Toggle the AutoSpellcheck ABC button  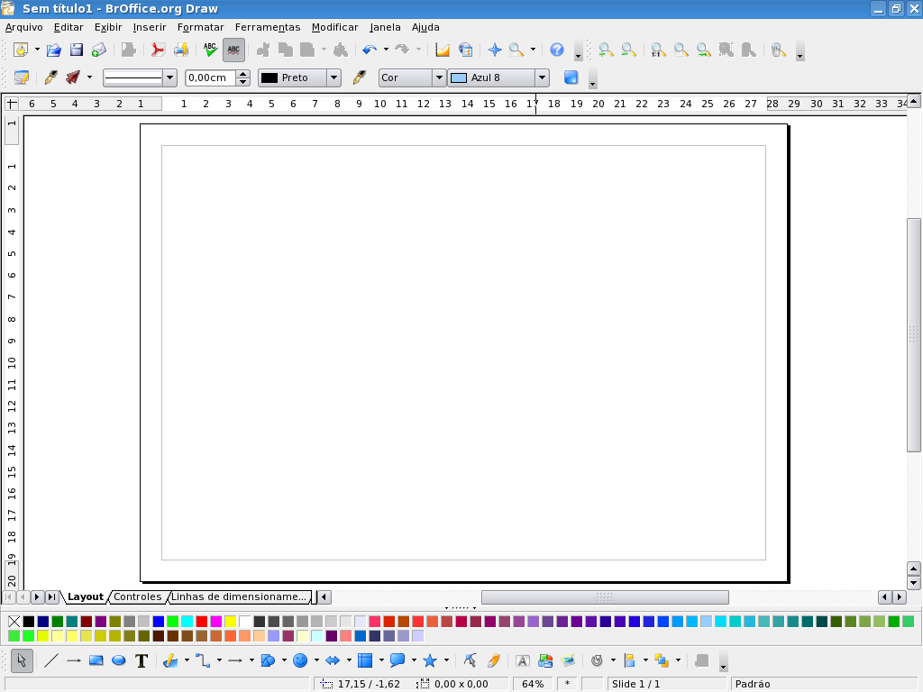pos(233,50)
